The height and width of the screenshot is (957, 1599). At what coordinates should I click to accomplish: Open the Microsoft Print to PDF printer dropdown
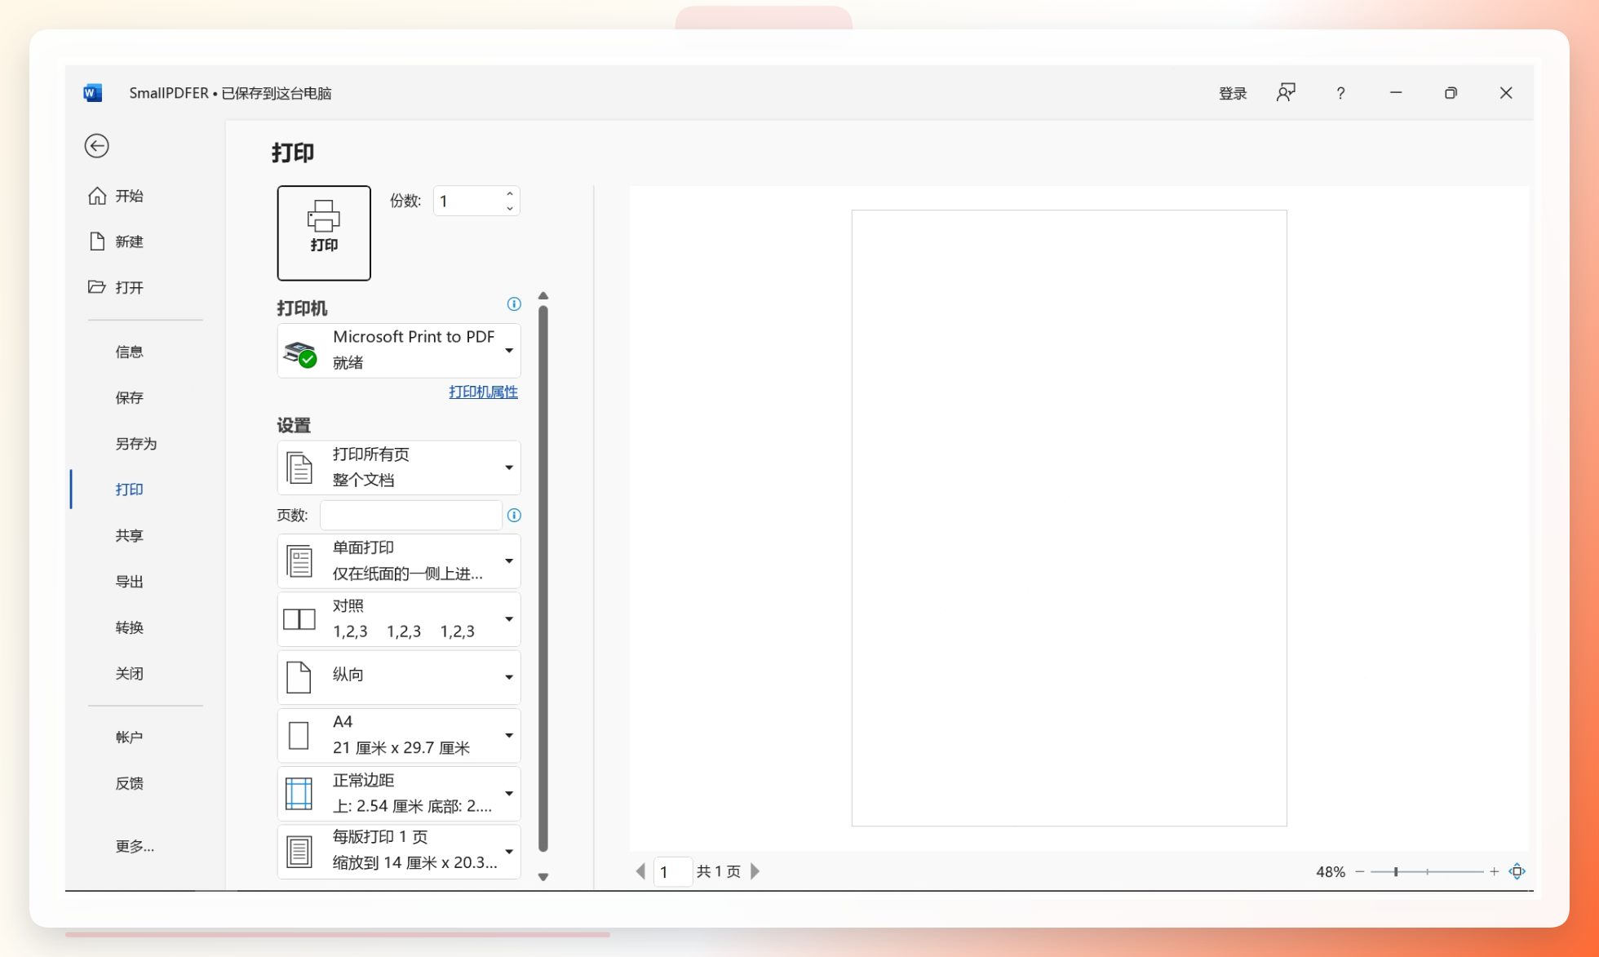[399, 351]
